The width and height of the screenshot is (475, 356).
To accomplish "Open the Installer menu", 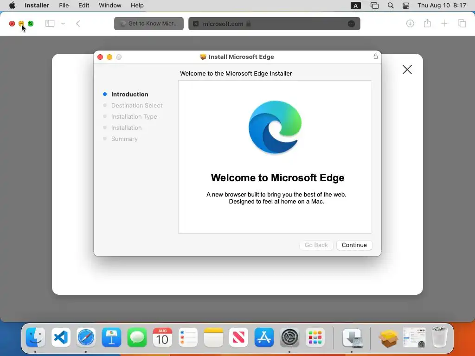I will click(37, 6).
